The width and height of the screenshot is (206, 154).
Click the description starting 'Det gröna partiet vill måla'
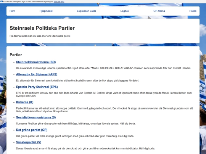[x=75, y=136]
